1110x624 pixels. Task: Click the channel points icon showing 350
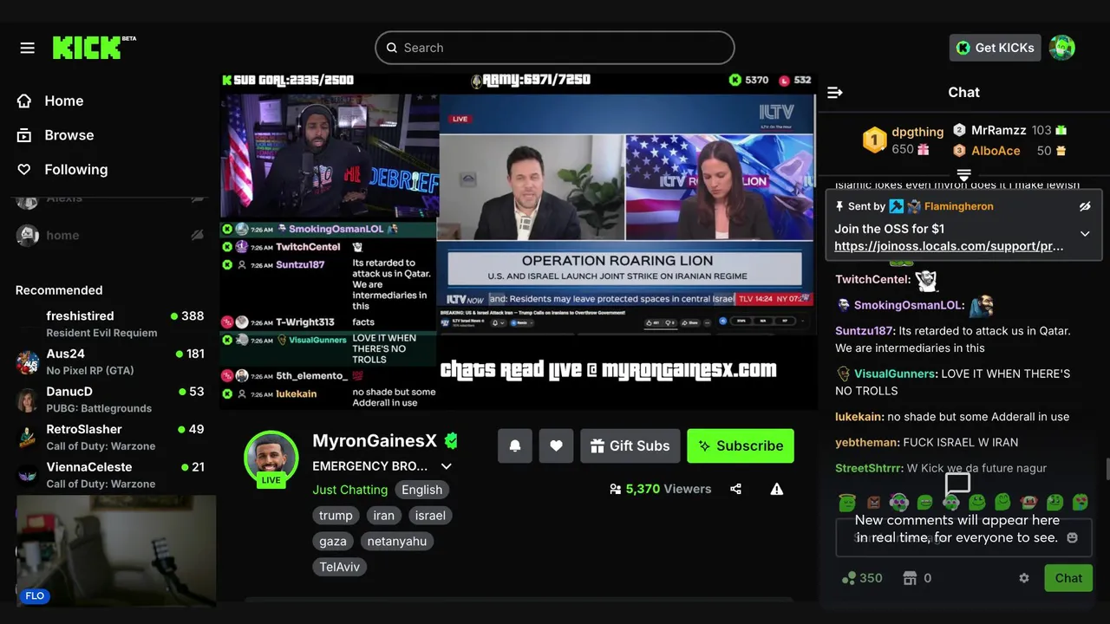pyautogui.click(x=850, y=578)
